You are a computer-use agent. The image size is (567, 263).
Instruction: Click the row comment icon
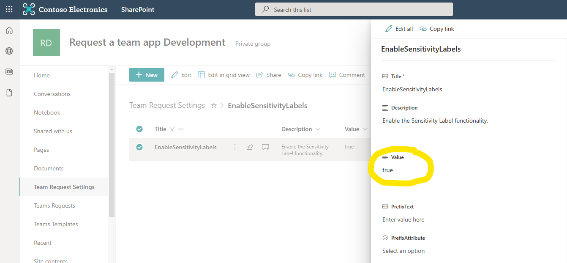(x=265, y=147)
